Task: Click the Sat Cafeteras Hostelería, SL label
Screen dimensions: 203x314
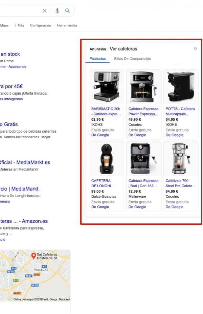Action: [x=47, y=256]
